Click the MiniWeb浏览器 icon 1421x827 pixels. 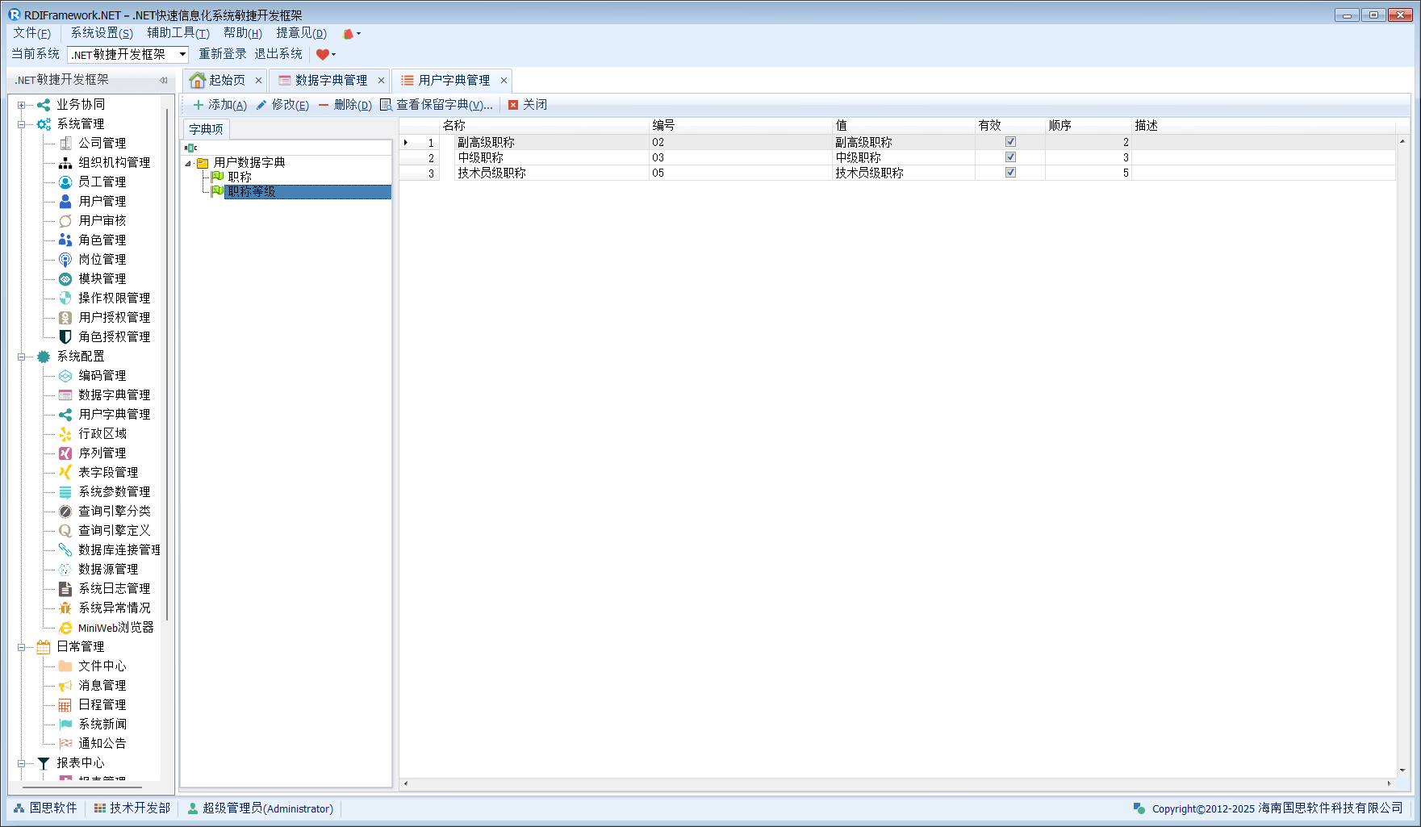click(x=65, y=628)
